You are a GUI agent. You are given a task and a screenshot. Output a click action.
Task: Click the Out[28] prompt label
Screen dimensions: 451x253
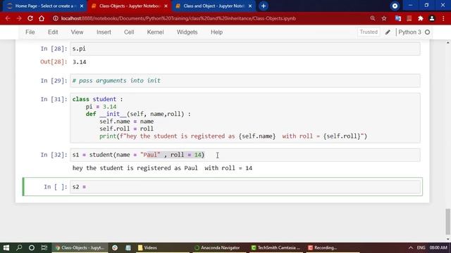tap(54, 62)
